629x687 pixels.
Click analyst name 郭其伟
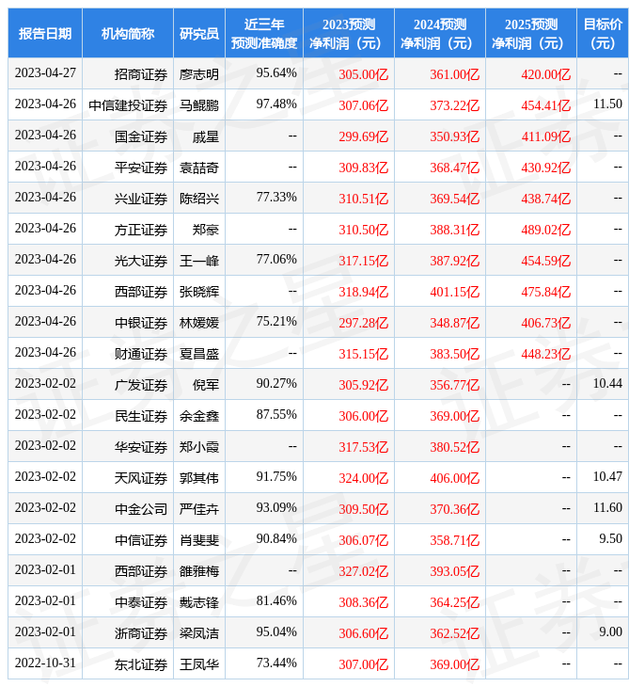(199, 478)
